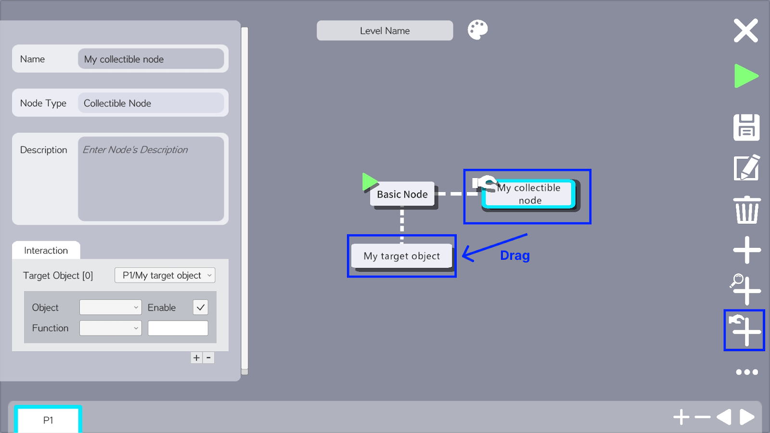This screenshot has height=433, width=770.
Task: Open the Object dropdown
Action: [x=111, y=307]
